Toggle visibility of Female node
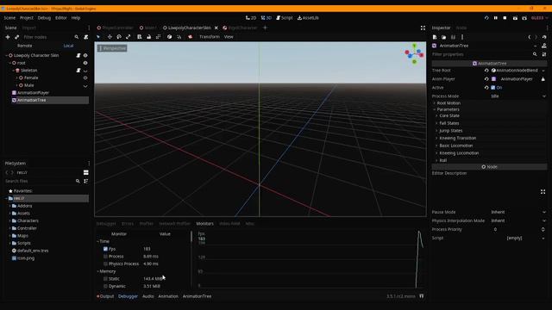This screenshot has width=552, height=310. coord(85,77)
